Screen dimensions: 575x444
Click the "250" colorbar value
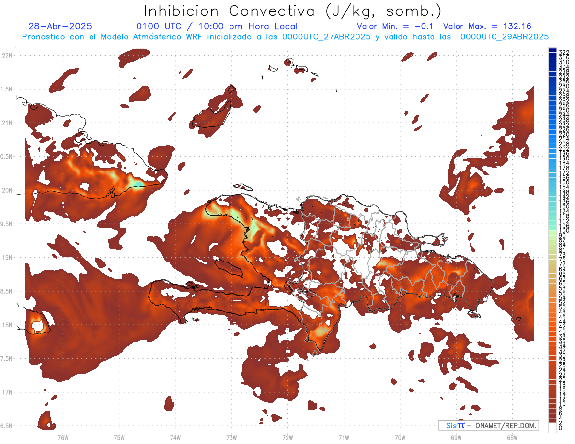click(x=563, y=110)
